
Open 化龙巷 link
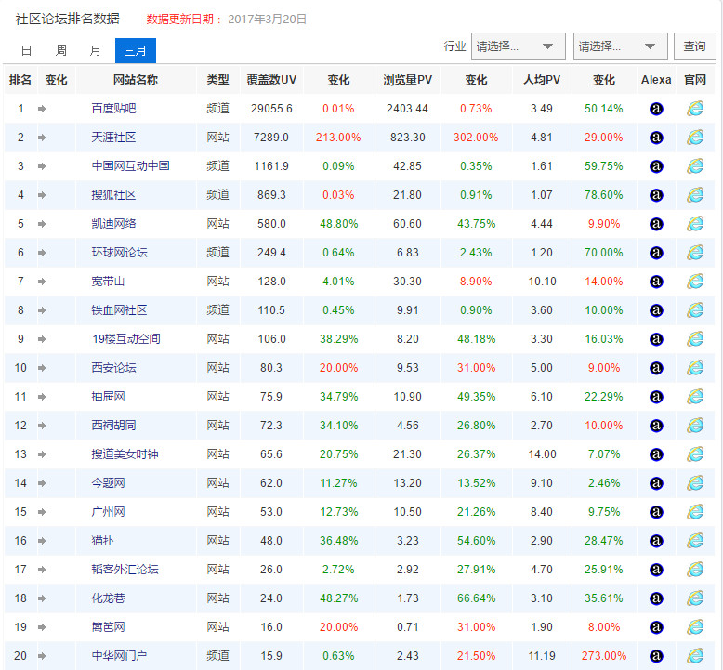[x=109, y=598]
